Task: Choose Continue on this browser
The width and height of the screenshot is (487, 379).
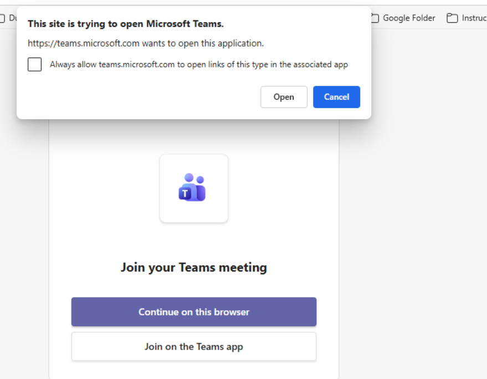Action: coord(193,312)
